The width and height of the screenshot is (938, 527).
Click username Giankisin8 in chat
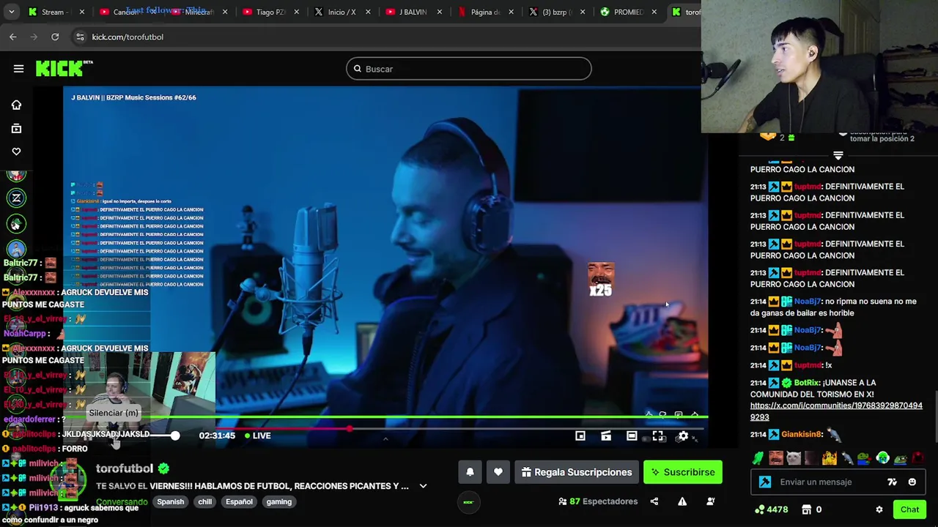click(802, 435)
